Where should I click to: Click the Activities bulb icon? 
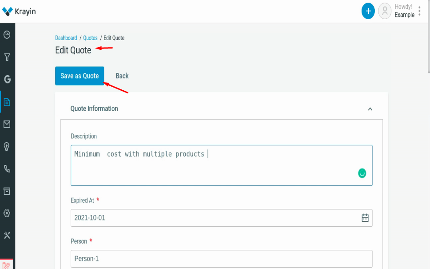[x=7, y=146]
